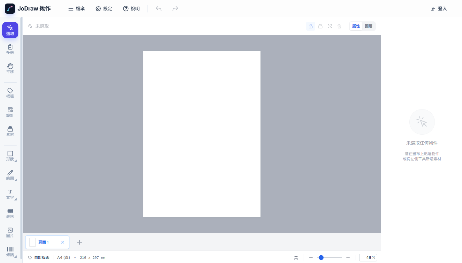Select the 選取 selection tool
Viewport: 462px width, 263px height.
(x=10, y=30)
